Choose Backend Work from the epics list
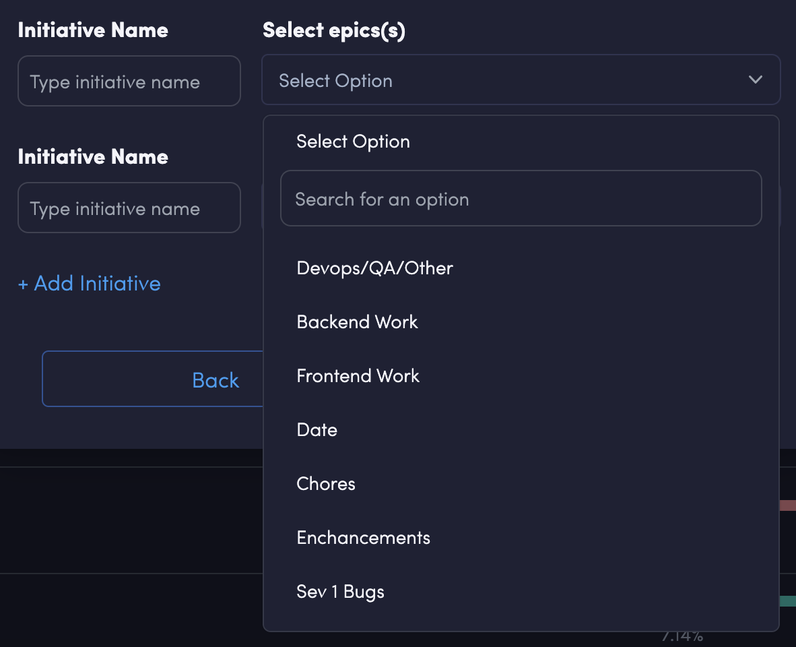The width and height of the screenshot is (796, 647). (357, 322)
